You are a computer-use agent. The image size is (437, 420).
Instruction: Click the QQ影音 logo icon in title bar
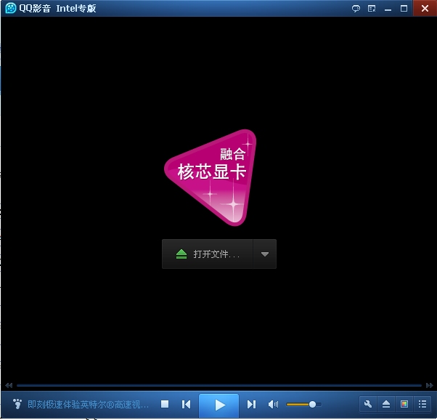coord(11,8)
